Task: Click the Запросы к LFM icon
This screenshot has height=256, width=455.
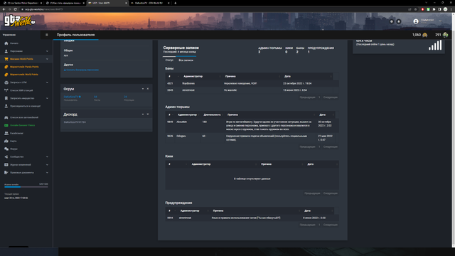Action: click(x=6, y=82)
